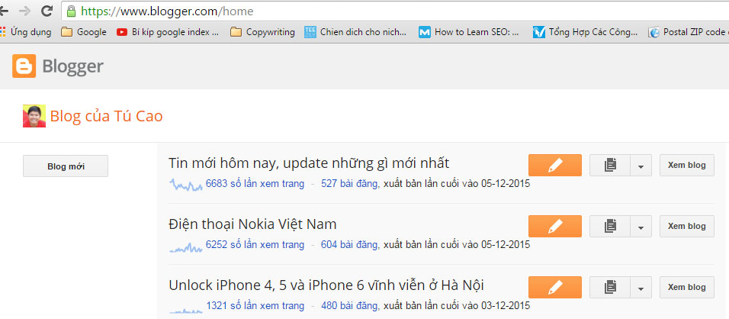Open posts list icon for Unlock iPhone blog
729x319 pixels.
click(x=609, y=287)
